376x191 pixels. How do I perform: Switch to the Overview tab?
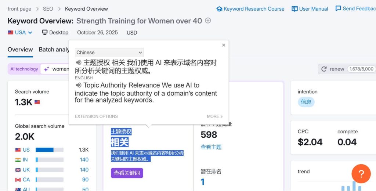[x=20, y=50]
